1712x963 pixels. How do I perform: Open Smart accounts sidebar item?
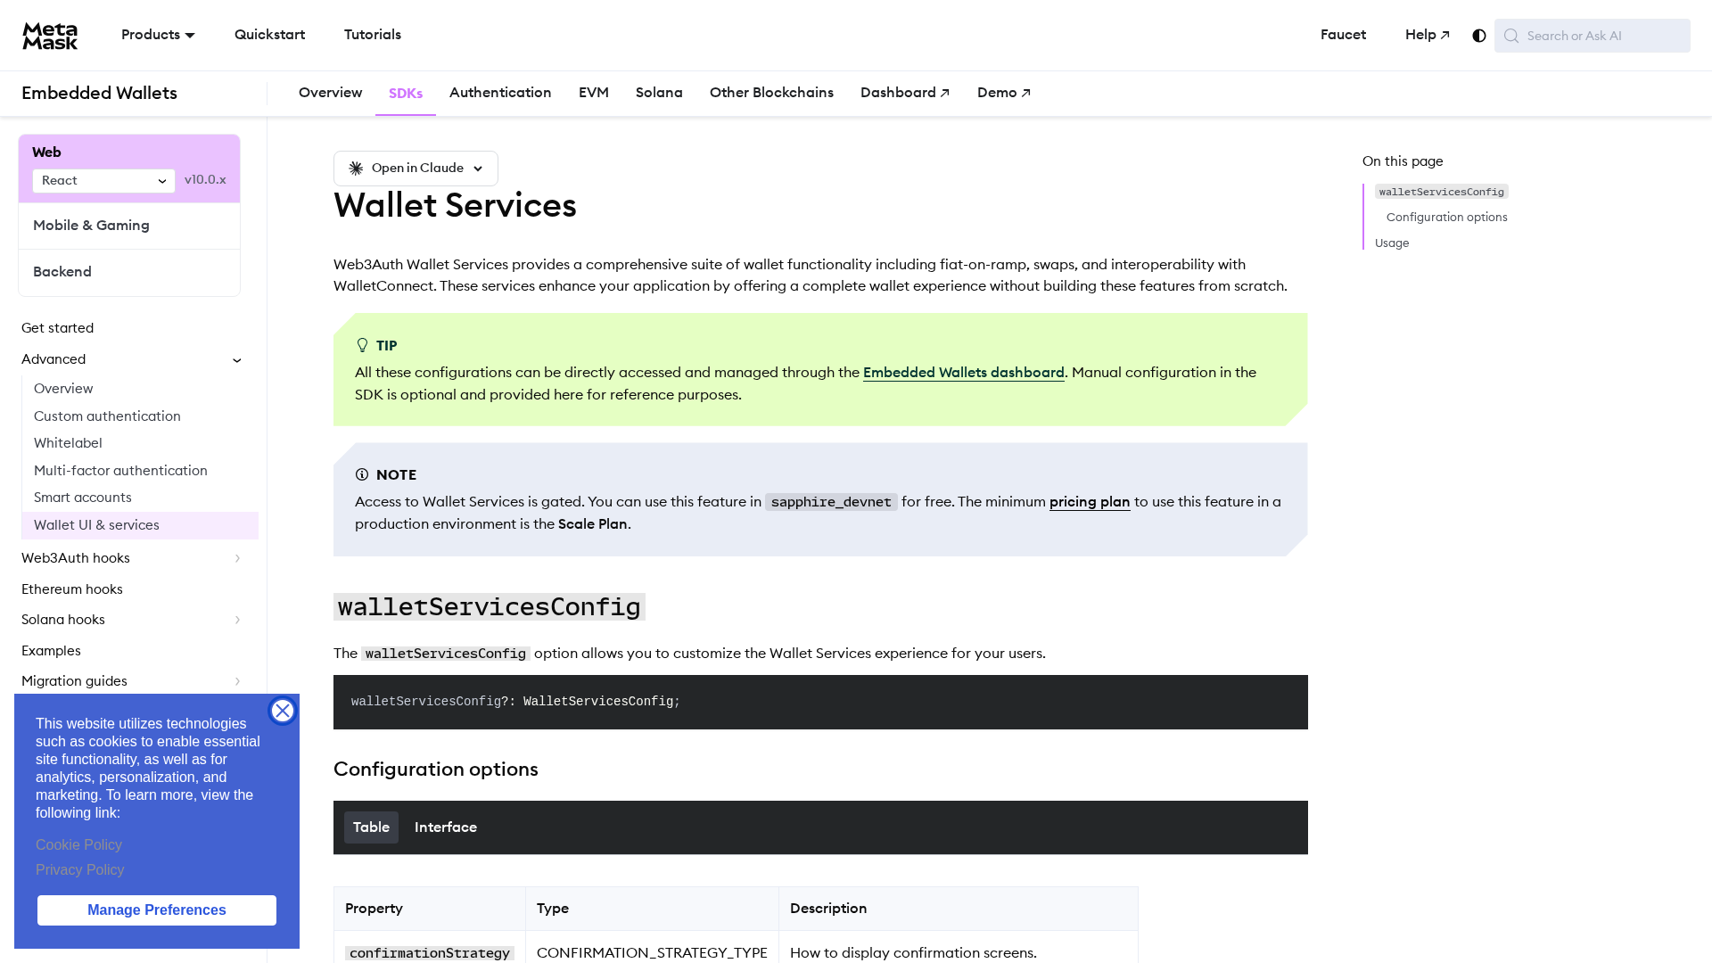tap(83, 498)
